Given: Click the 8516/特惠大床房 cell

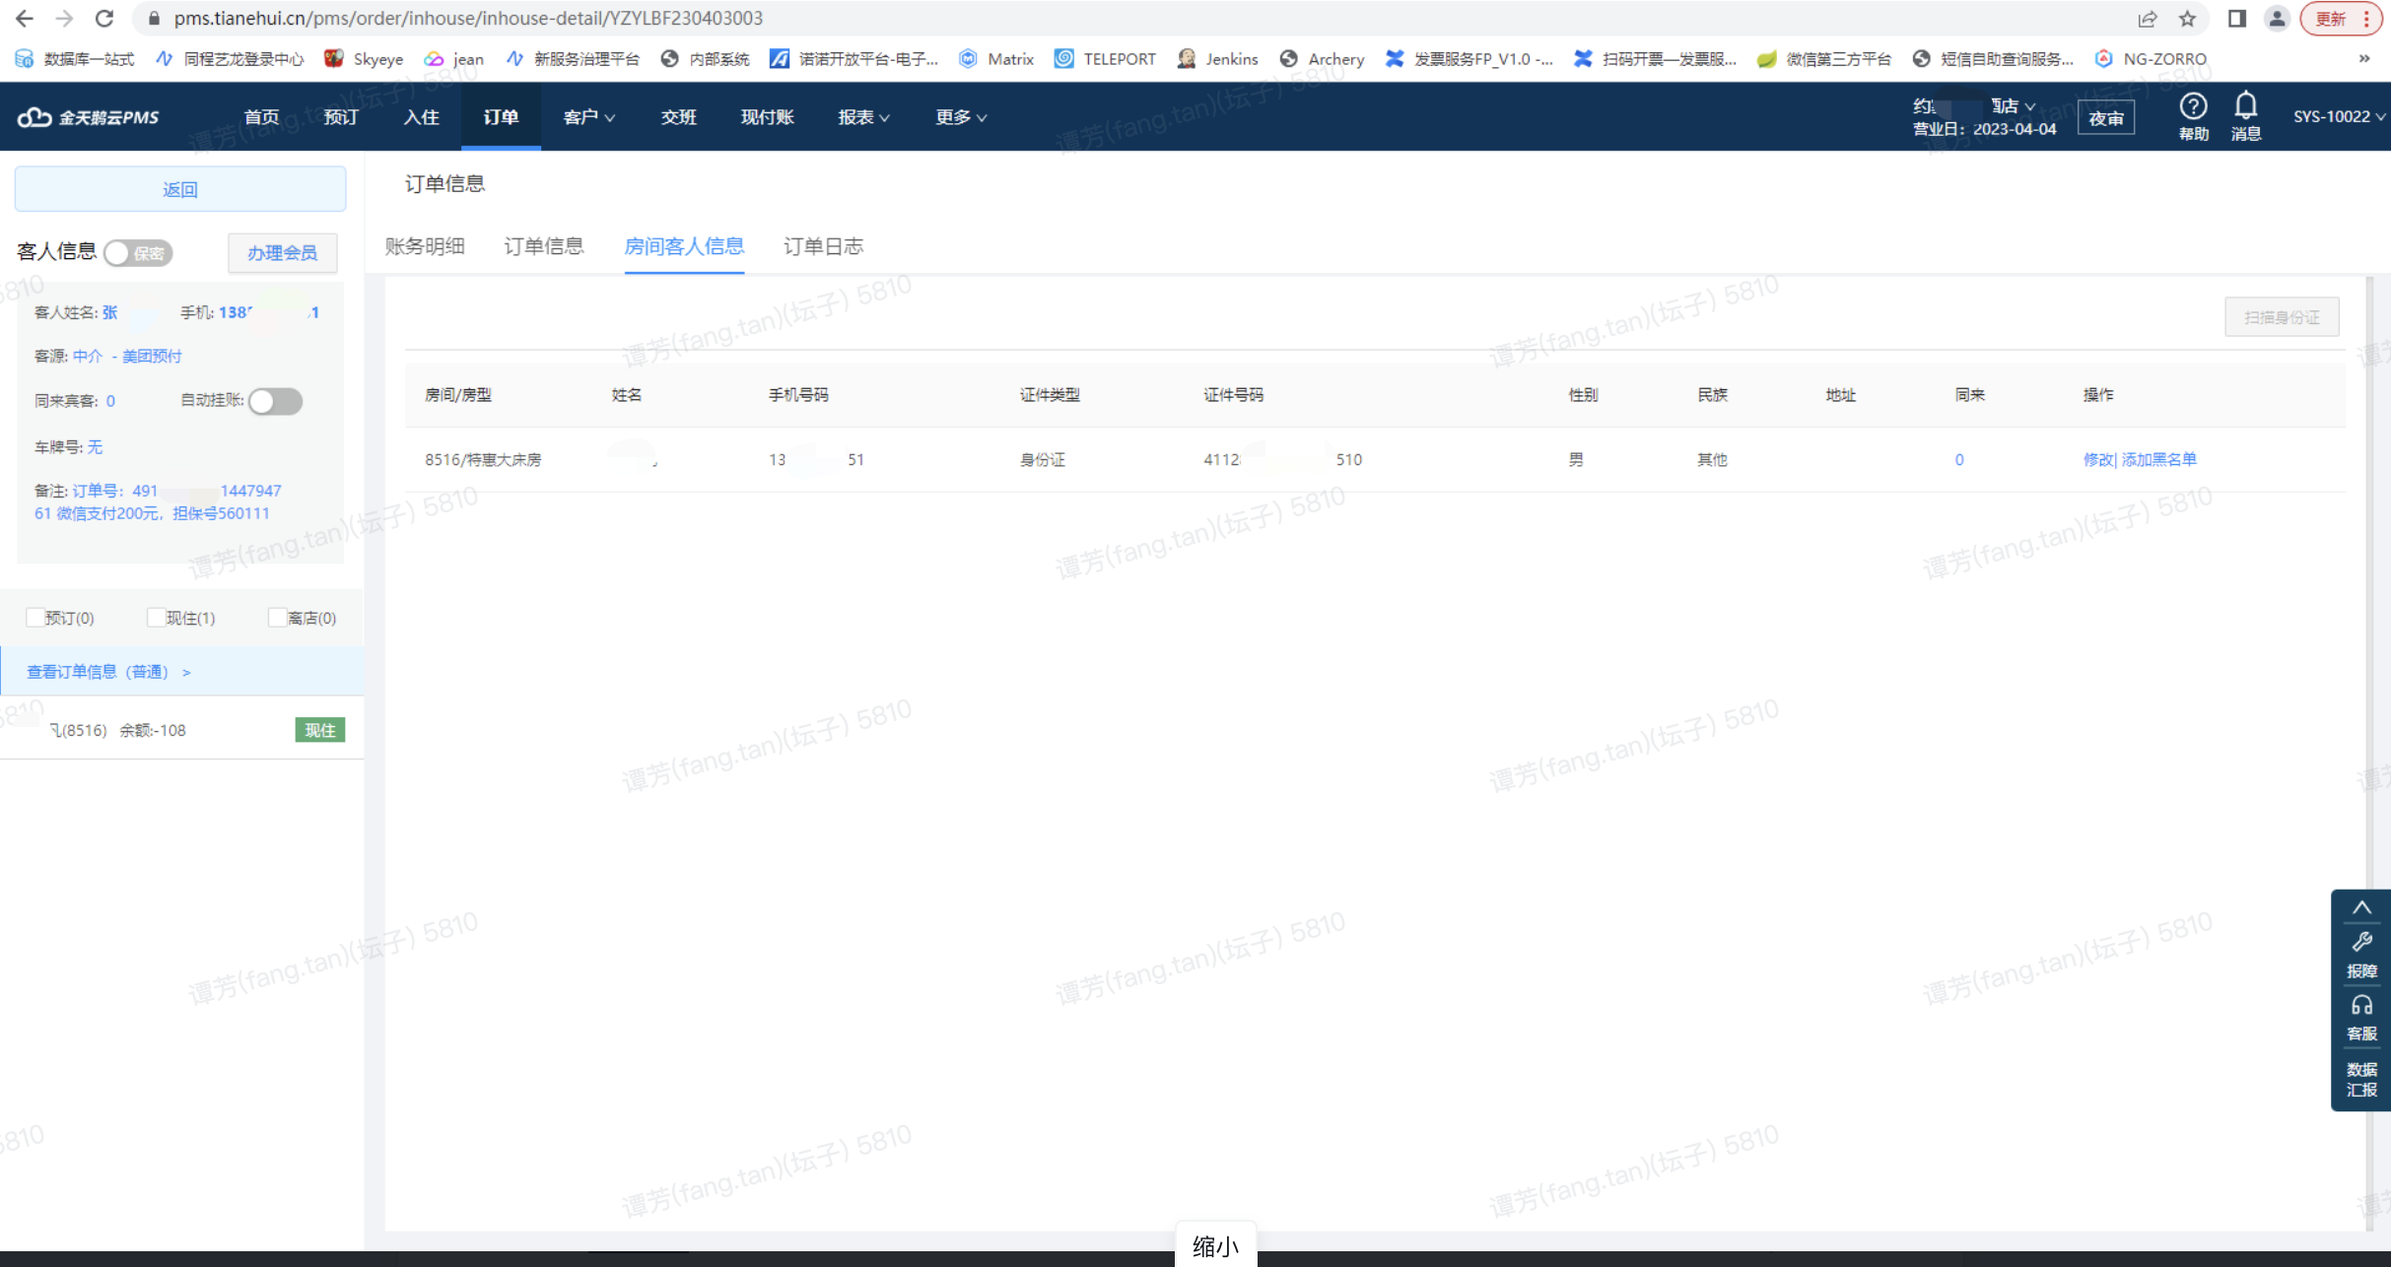Looking at the screenshot, I should 483,459.
